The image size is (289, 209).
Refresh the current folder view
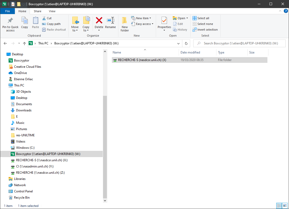186,43
